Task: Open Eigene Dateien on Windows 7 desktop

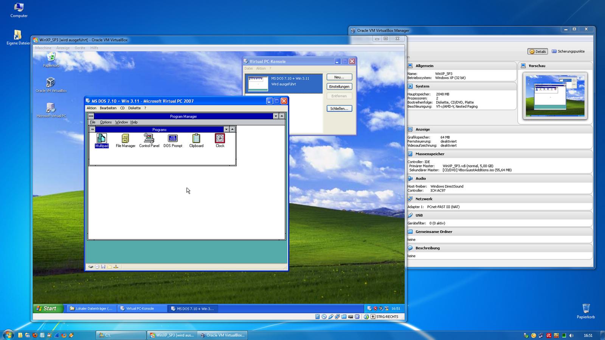Action: tap(18, 37)
